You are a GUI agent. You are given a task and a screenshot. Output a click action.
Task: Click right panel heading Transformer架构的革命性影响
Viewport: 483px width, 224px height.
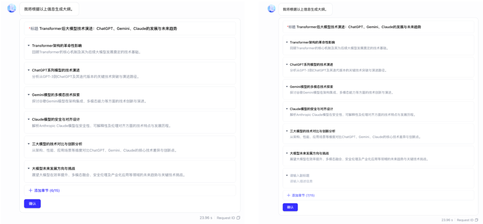click(x=312, y=42)
